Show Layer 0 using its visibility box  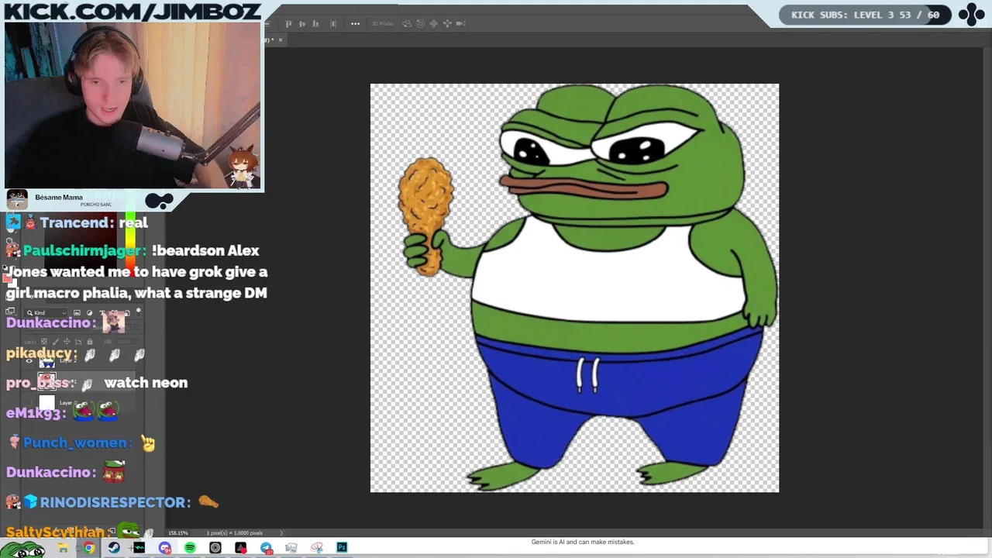(x=29, y=403)
